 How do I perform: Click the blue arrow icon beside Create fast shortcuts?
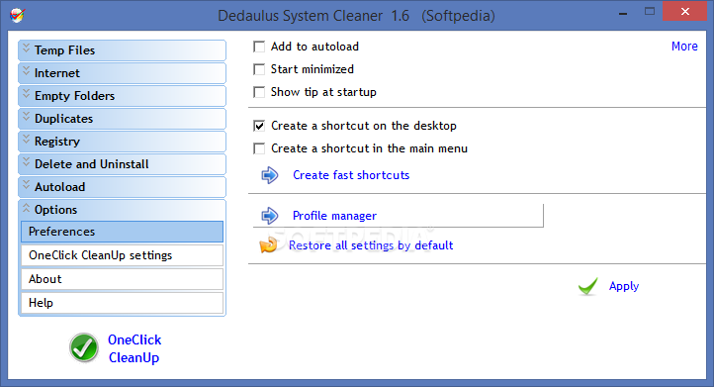pyautogui.click(x=270, y=175)
